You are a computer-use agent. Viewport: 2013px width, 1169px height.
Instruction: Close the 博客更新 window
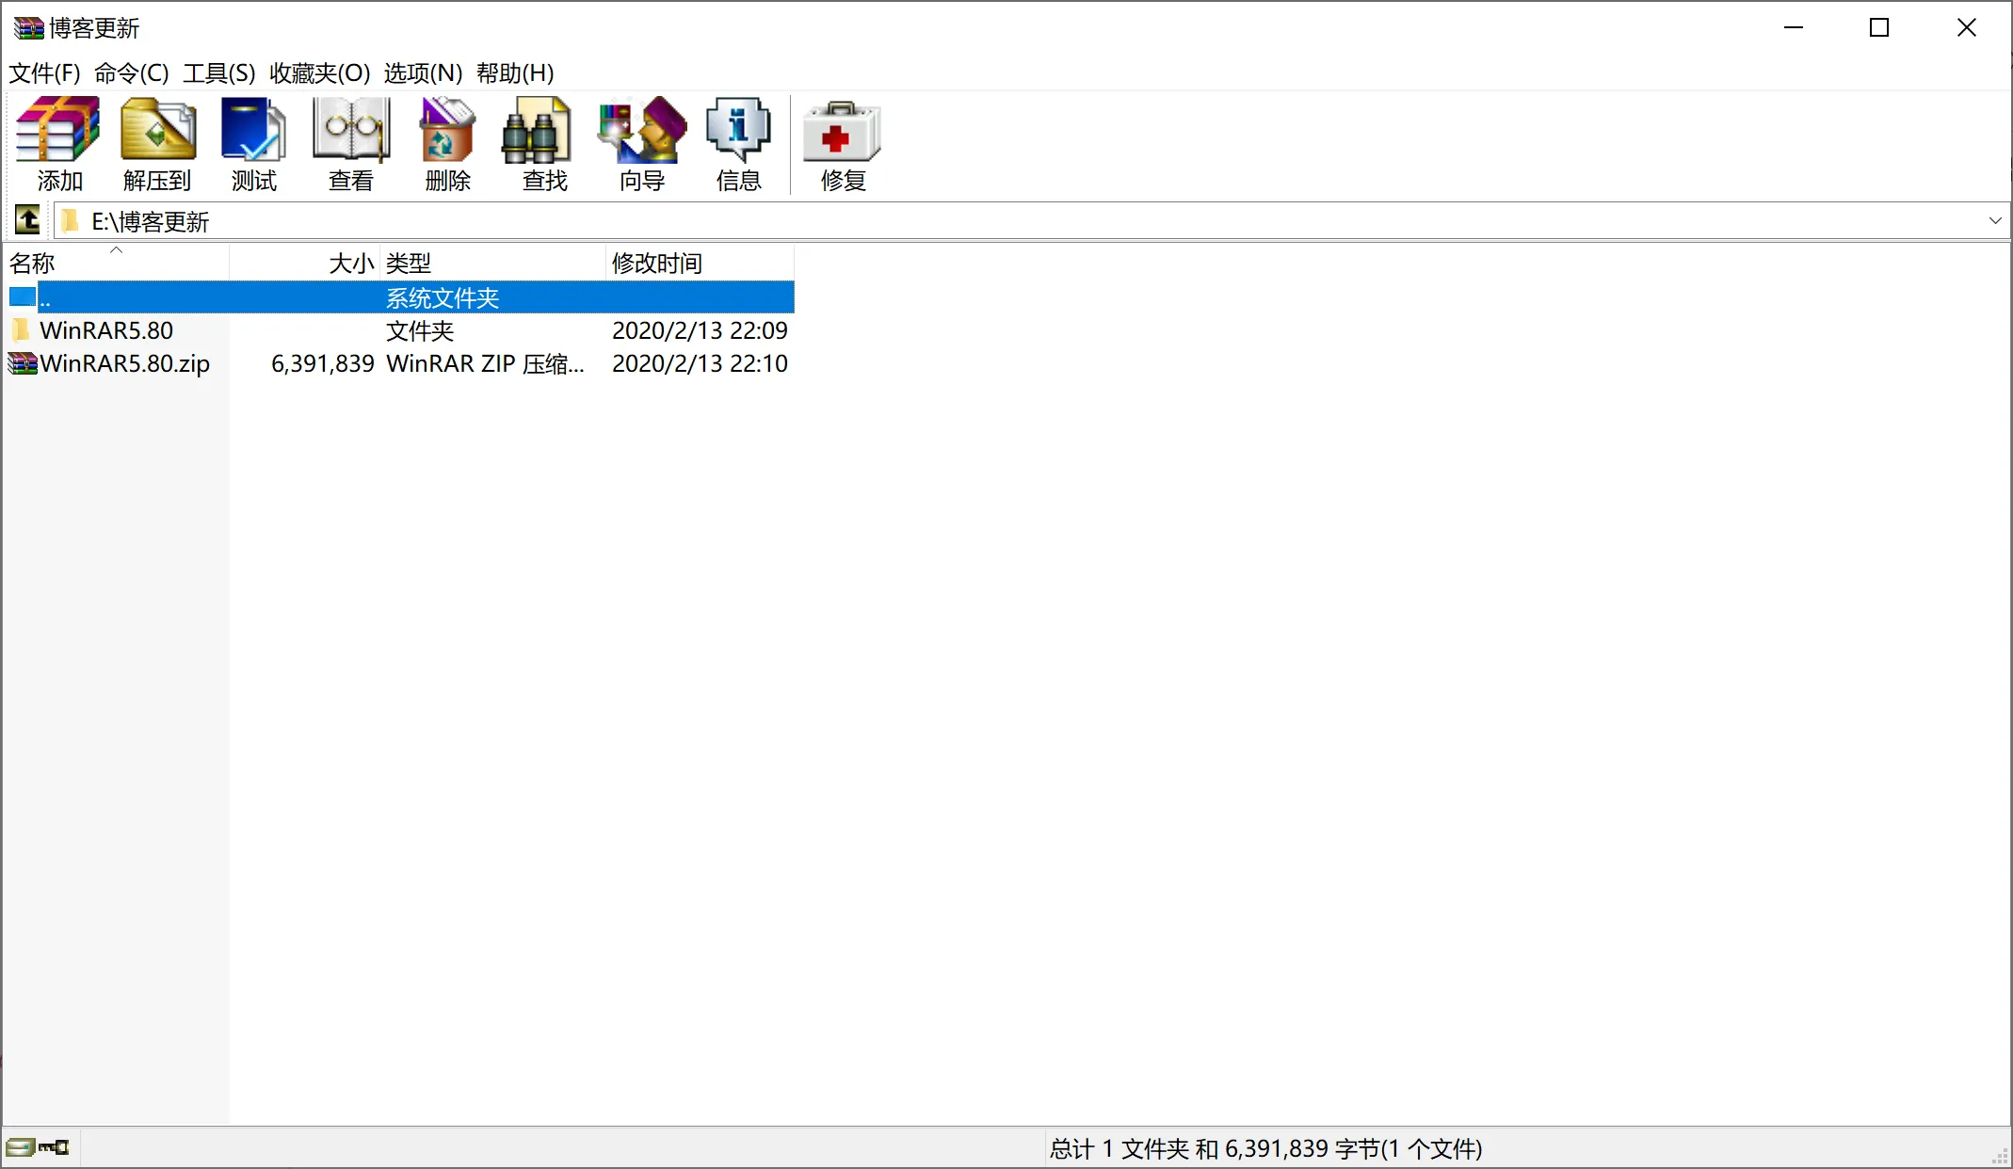tap(1967, 27)
